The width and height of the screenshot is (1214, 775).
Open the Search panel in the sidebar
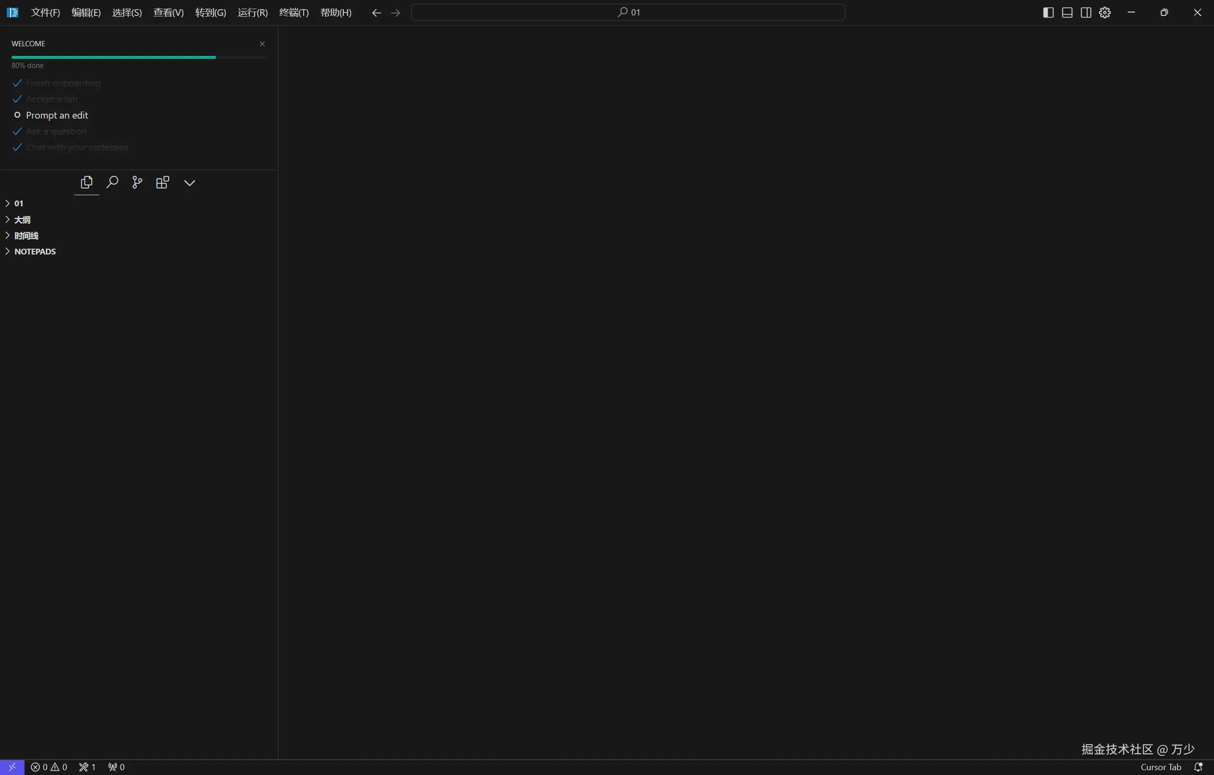112,183
